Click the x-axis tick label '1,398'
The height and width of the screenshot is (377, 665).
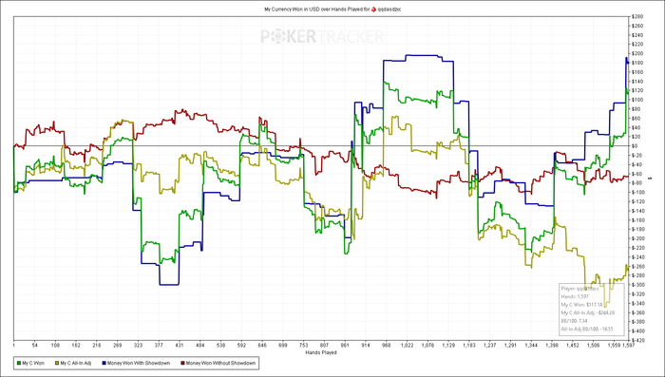click(x=552, y=346)
